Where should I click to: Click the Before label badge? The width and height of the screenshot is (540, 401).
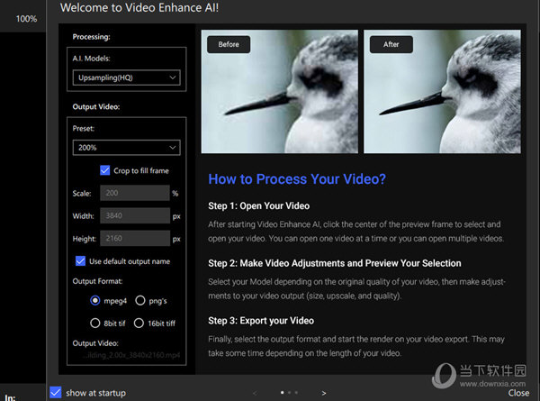pyautogui.click(x=229, y=44)
